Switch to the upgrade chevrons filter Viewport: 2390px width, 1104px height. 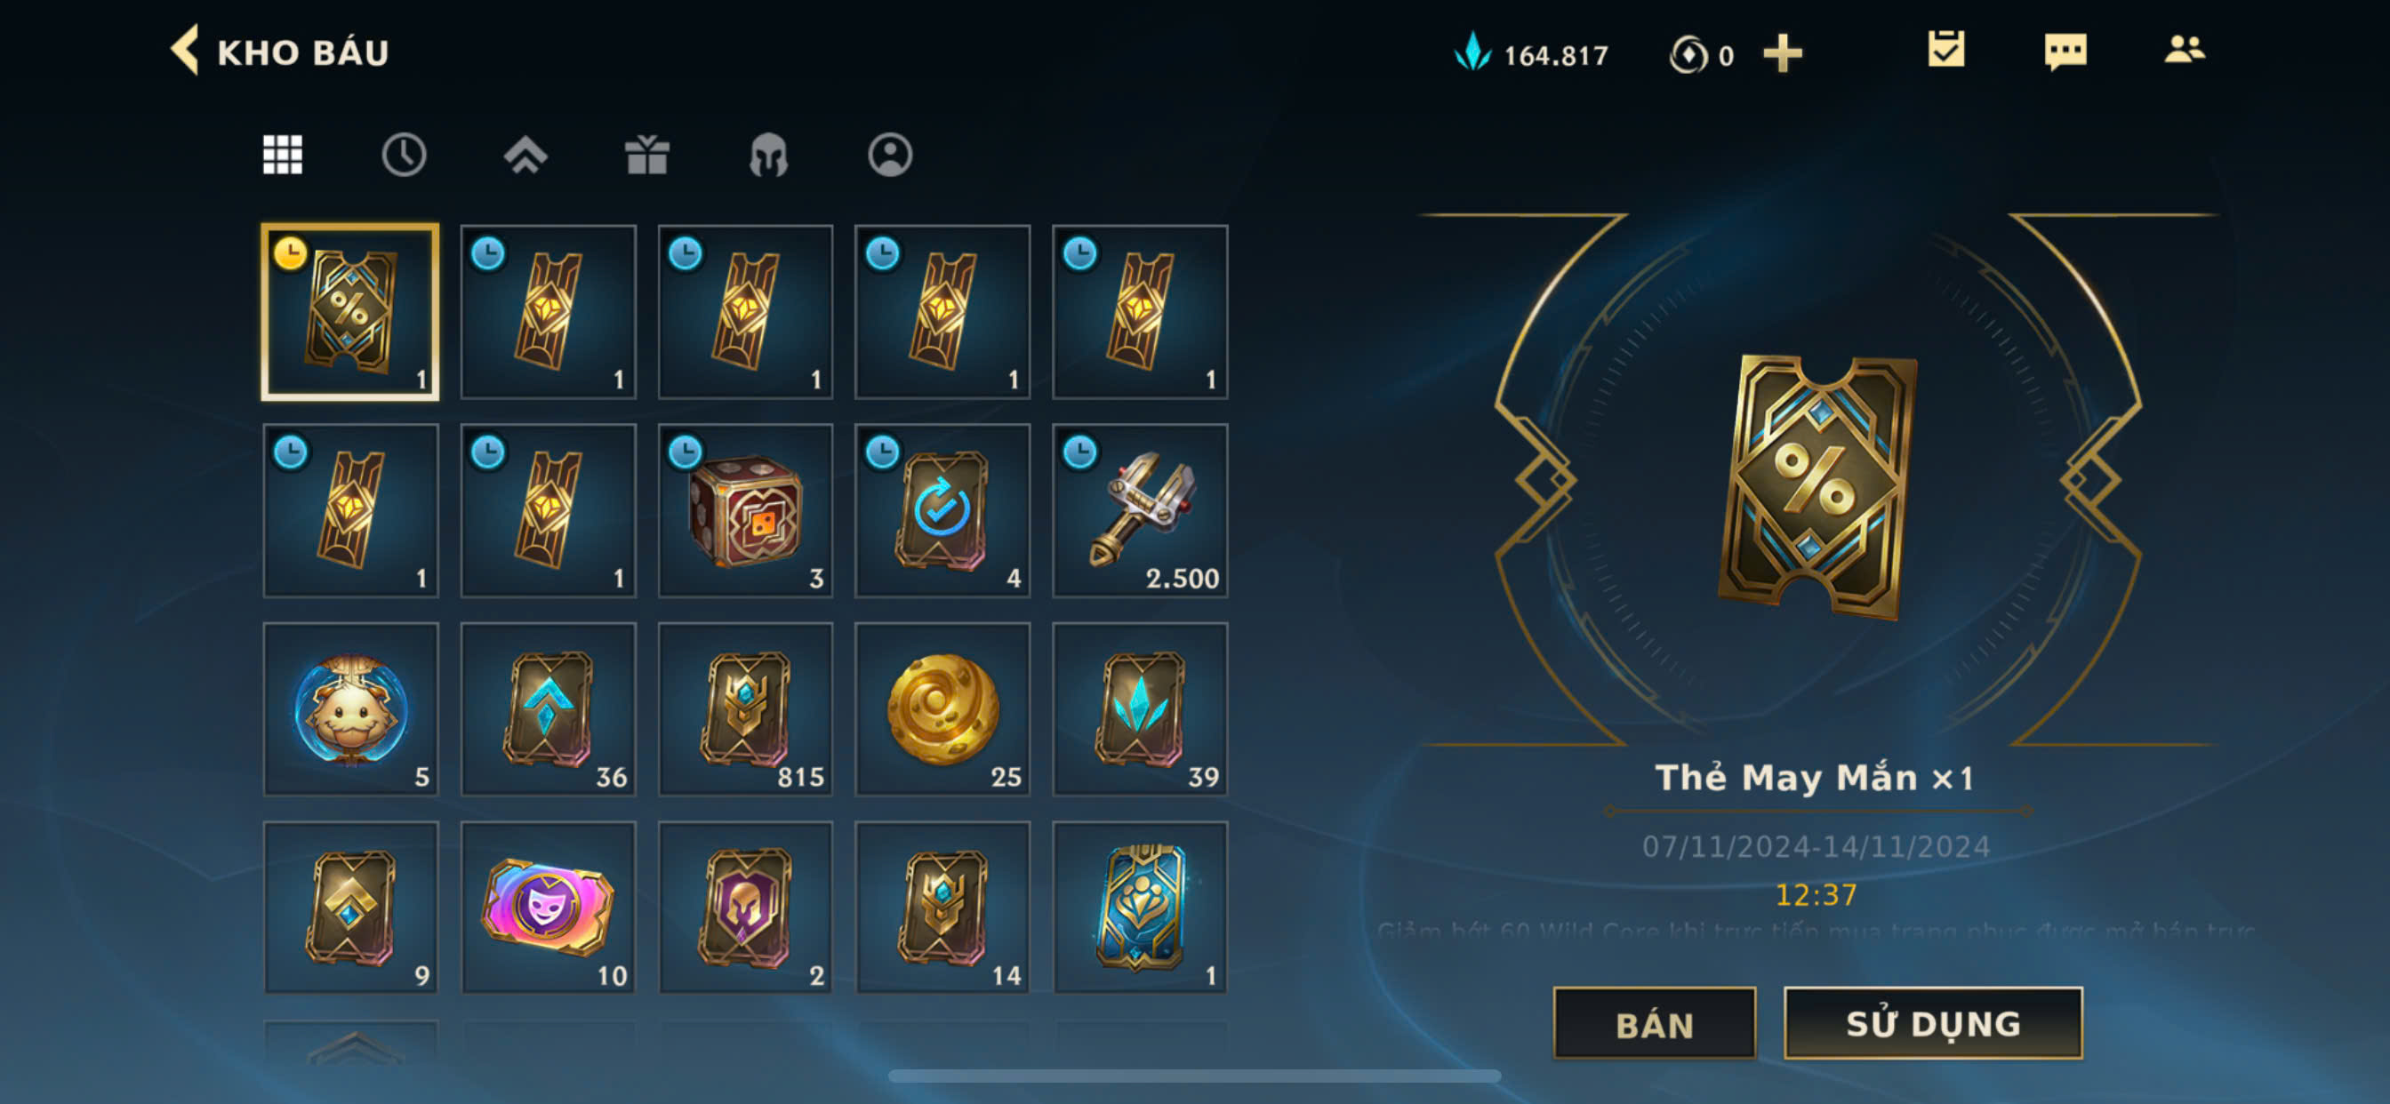click(525, 155)
